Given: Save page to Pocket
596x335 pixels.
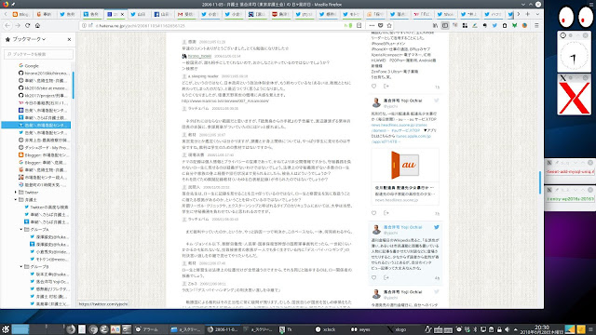Looking at the screenshot, I should (x=381, y=25).
